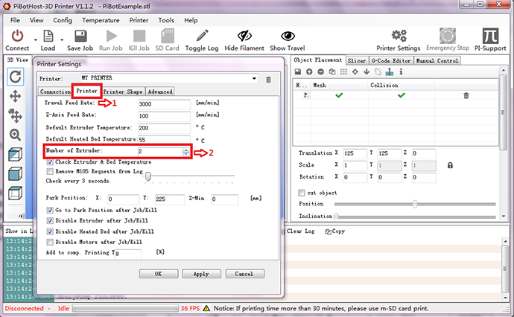This screenshot has height=317, width=514.
Task: Click the object panel scrollbar up arrow
Action: click(504, 71)
